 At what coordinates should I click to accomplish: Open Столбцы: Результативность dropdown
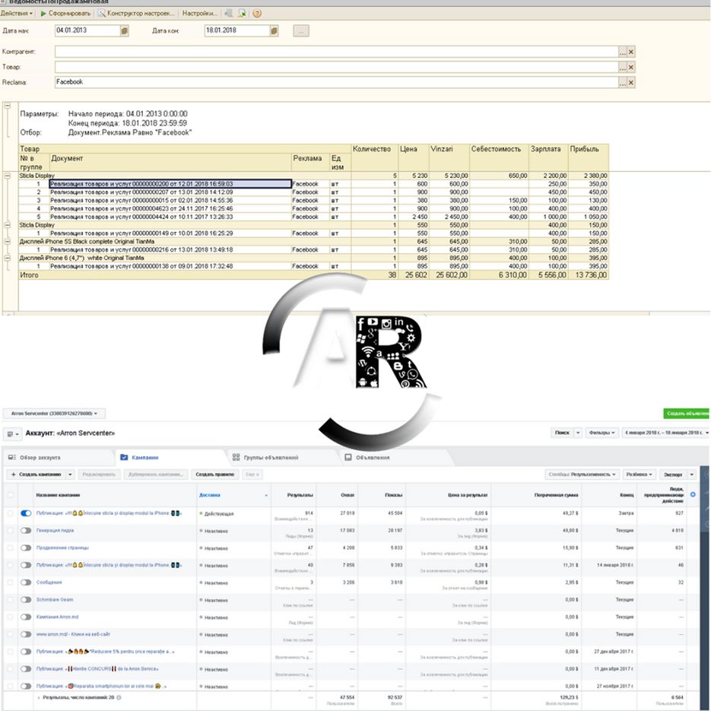click(x=582, y=475)
